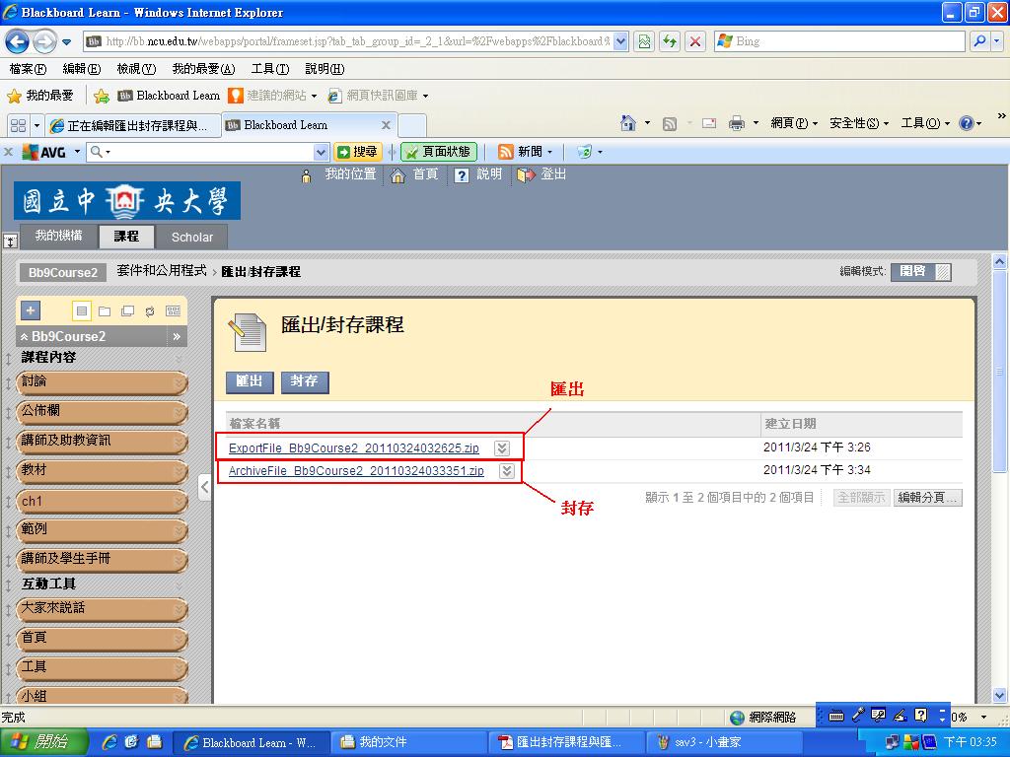The image size is (1010, 757).
Task: Click the IE home icon in command bar
Action: click(627, 123)
